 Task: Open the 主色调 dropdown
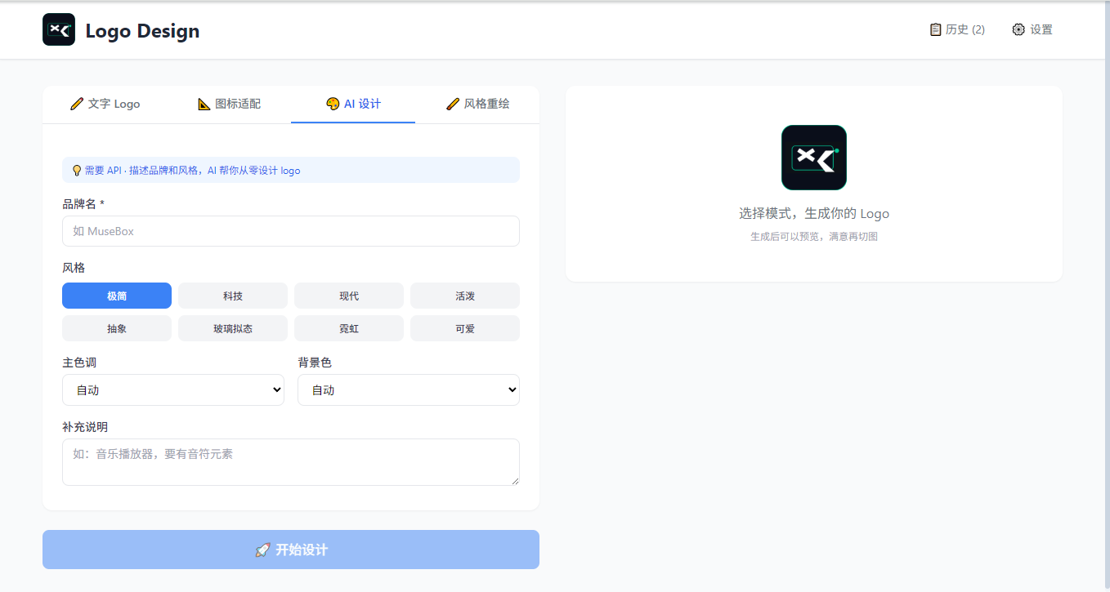pos(173,389)
